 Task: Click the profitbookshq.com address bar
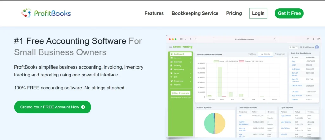point(245,39)
